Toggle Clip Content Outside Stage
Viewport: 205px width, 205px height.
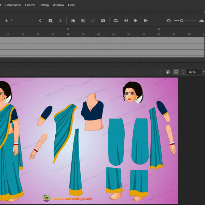pyautogui.click(x=176, y=72)
